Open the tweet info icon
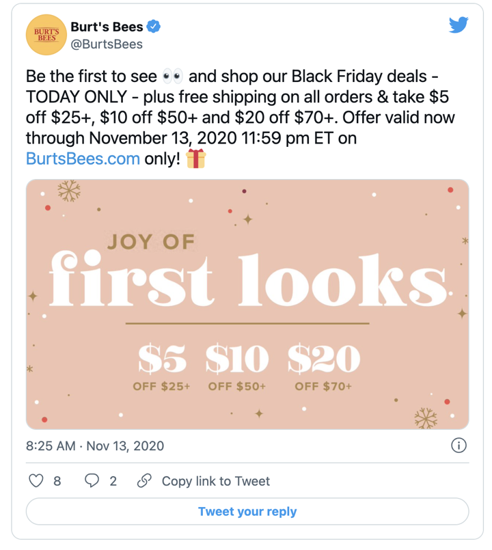The width and height of the screenshot is (492, 550). [459, 445]
